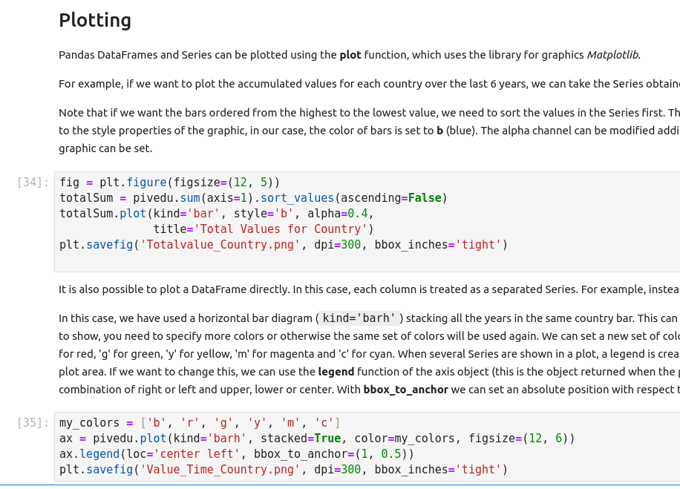
Task: Click the 'Value_Time_Country.png' savefig line
Action: (x=282, y=470)
